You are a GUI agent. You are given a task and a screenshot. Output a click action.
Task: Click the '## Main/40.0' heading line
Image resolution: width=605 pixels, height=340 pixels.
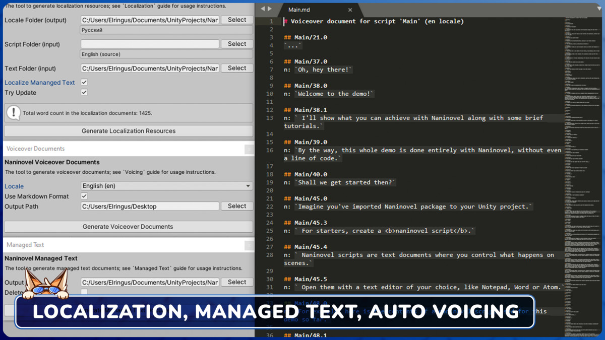tap(306, 174)
